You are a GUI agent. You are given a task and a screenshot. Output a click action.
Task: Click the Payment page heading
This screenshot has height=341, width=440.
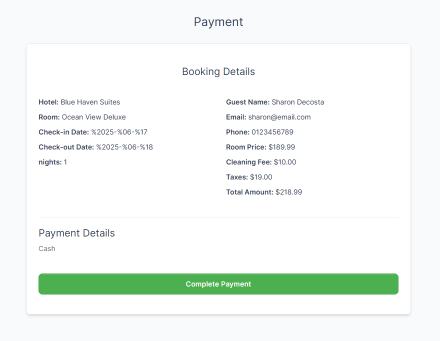point(218,22)
